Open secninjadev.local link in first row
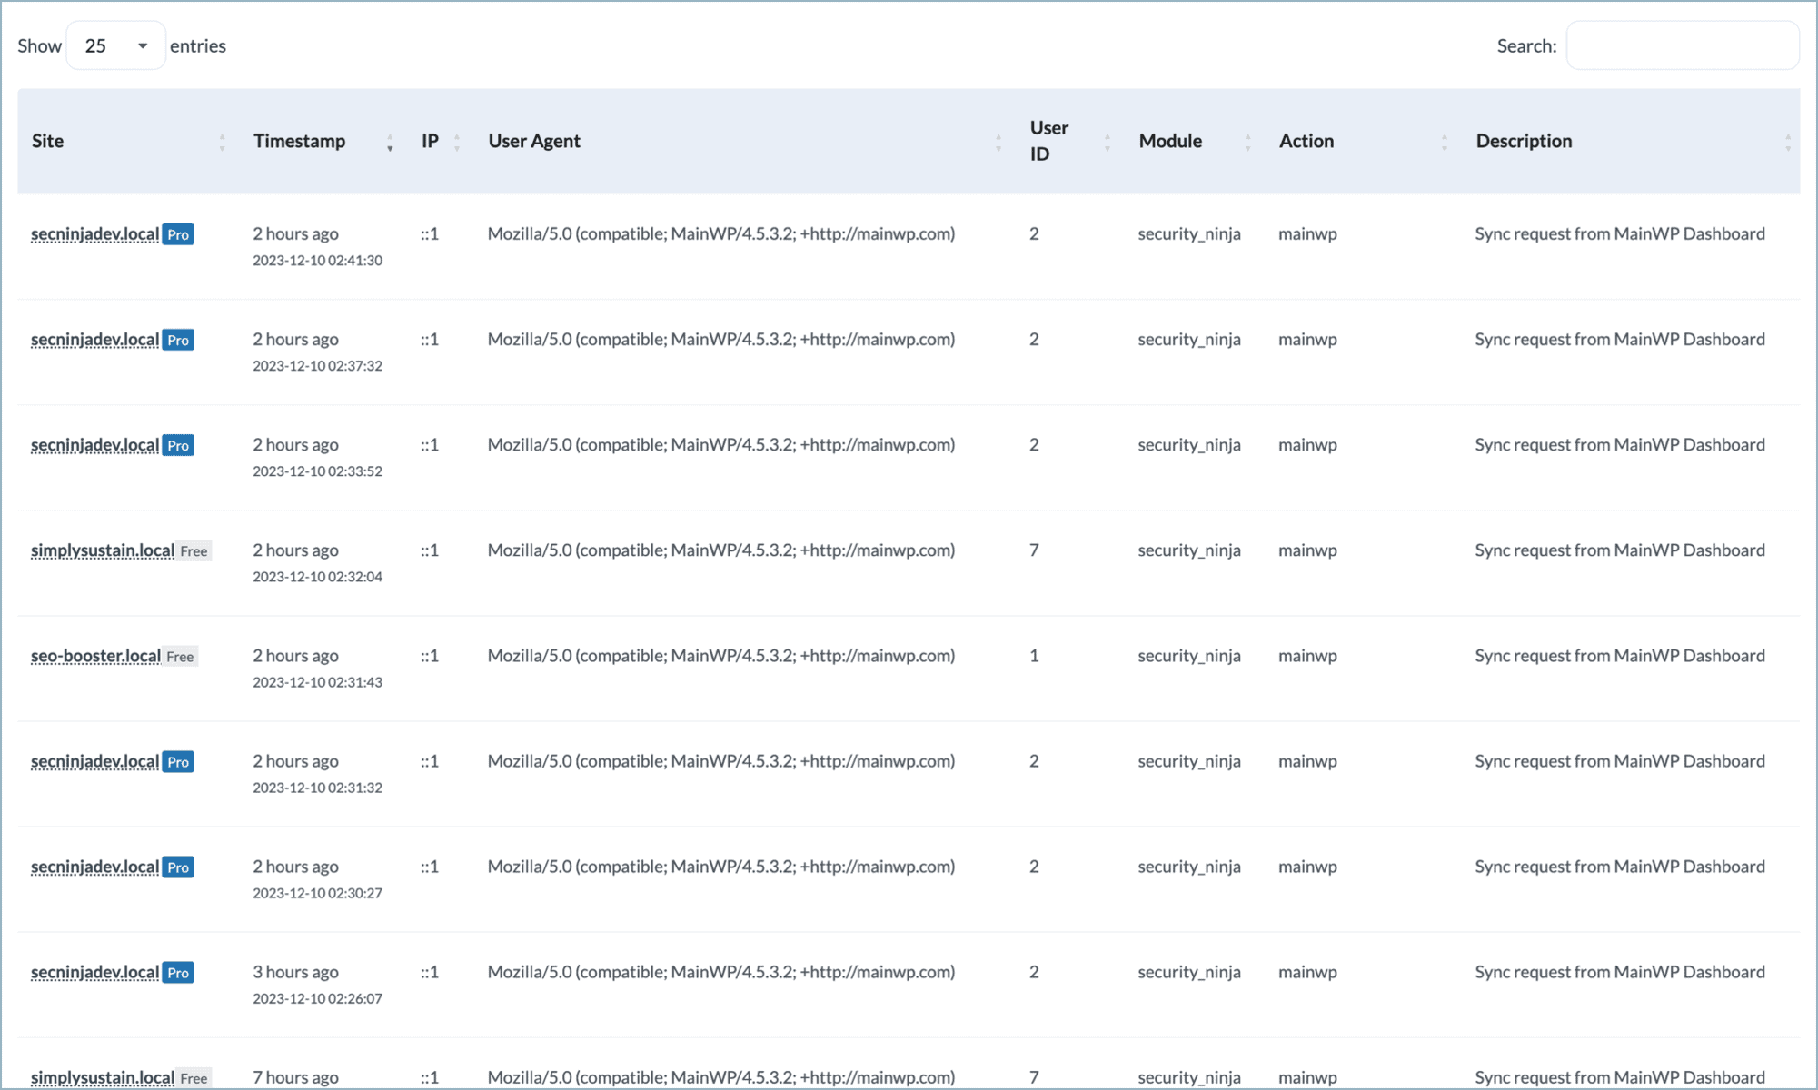 94,234
